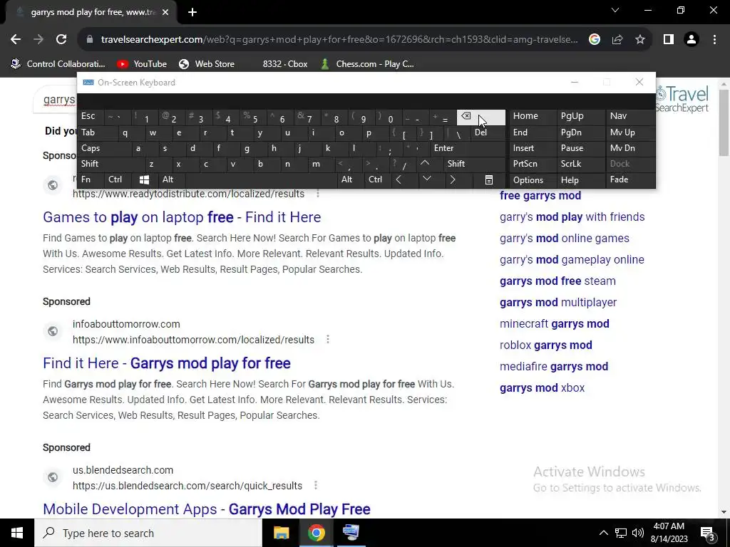Open Mobile Development Apps result link
This screenshot has width=730, height=547.
(x=207, y=509)
